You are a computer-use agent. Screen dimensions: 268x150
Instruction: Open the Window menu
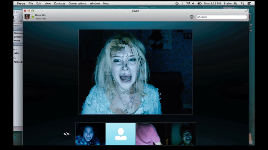tap(95, 3)
